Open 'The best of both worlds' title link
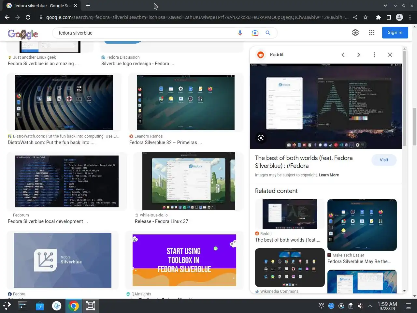The height and width of the screenshot is (313, 417). (x=304, y=162)
